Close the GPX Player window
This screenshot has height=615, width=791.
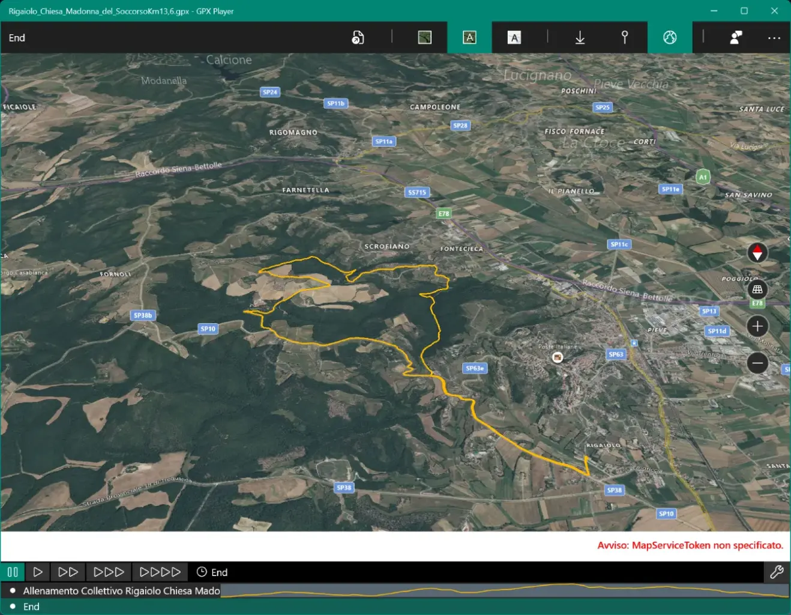pos(774,11)
